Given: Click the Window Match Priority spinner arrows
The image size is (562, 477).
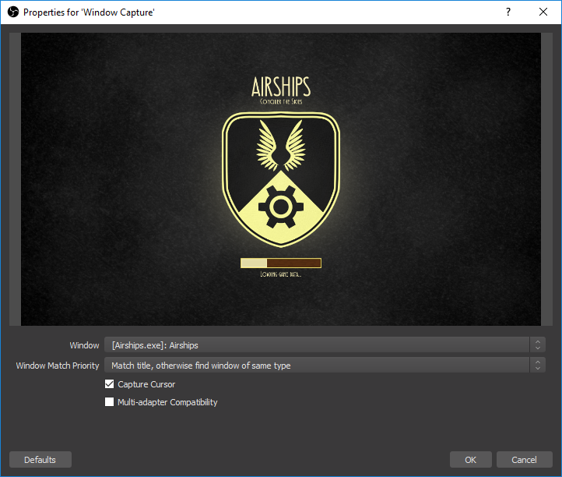Looking at the screenshot, I should point(538,365).
